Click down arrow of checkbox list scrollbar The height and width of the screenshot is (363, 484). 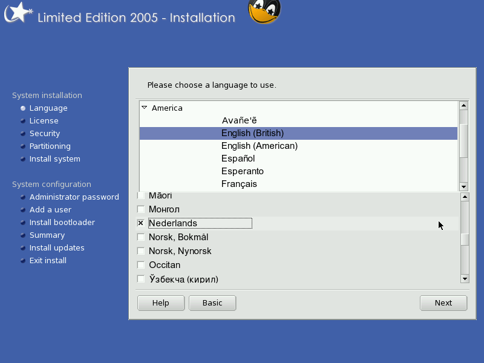pos(465,279)
